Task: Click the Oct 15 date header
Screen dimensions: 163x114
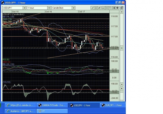Action: click(x=15, y=12)
